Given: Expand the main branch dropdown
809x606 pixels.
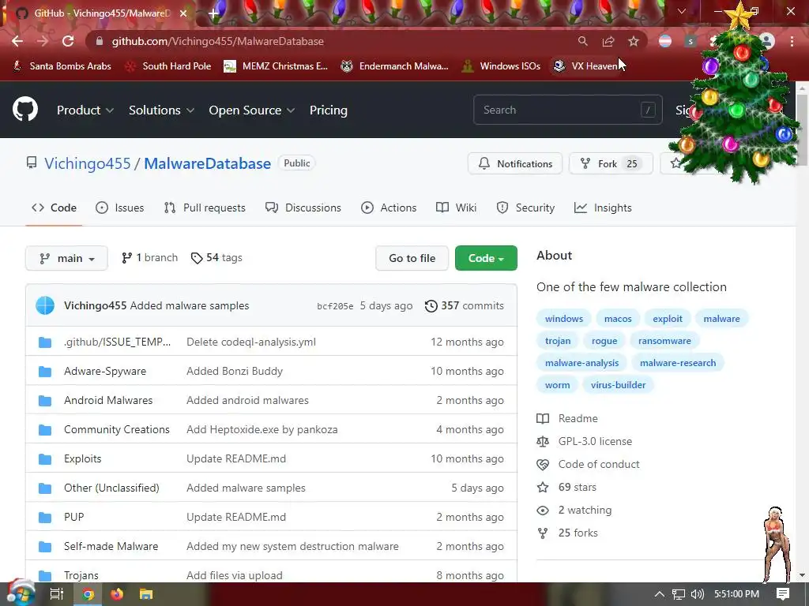Looking at the screenshot, I should (x=66, y=258).
